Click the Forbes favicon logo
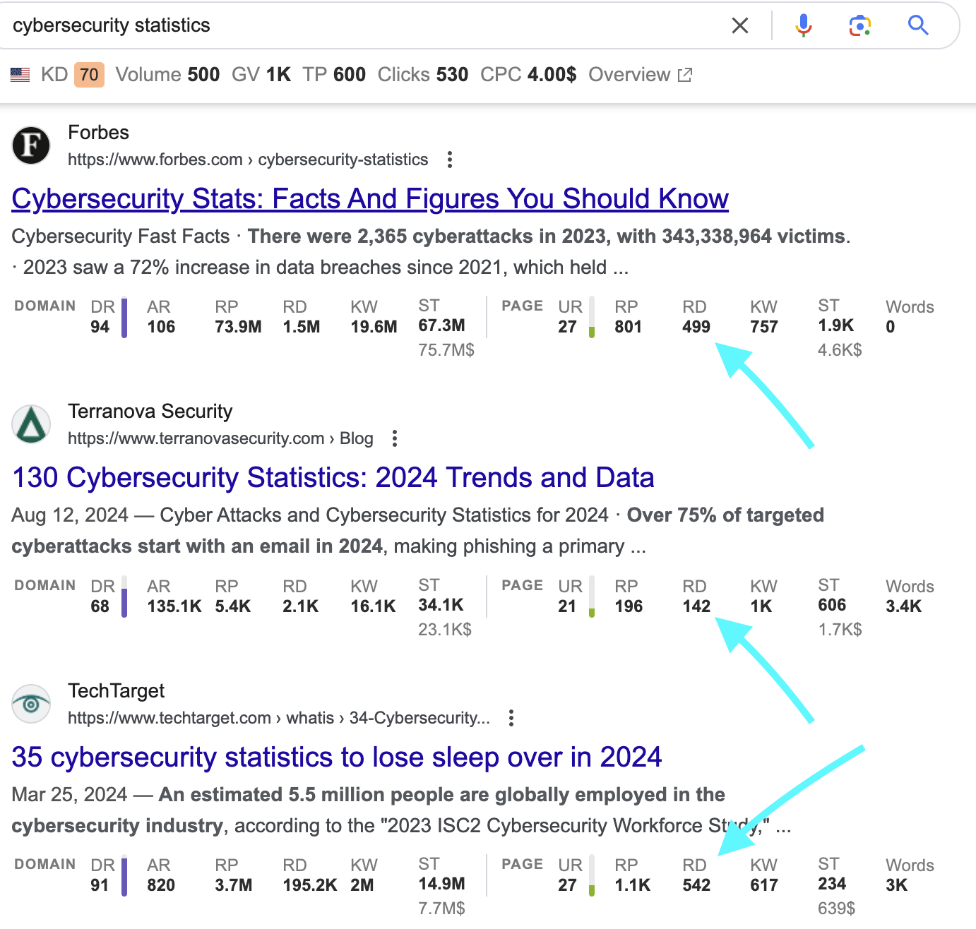 tap(31, 145)
